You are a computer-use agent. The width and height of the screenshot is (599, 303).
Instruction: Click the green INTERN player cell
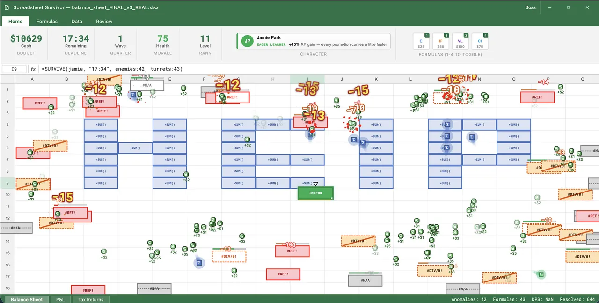[x=315, y=193]
